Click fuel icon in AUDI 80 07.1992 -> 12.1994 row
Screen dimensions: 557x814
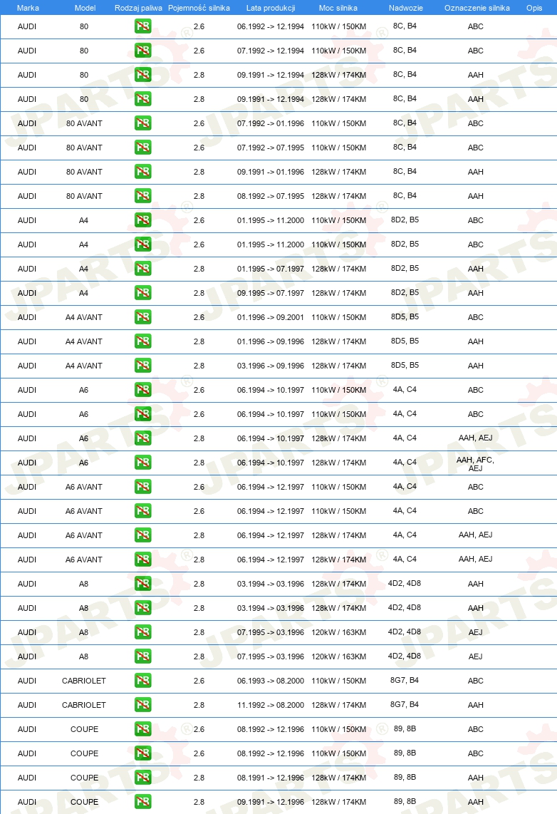(142, 51)
